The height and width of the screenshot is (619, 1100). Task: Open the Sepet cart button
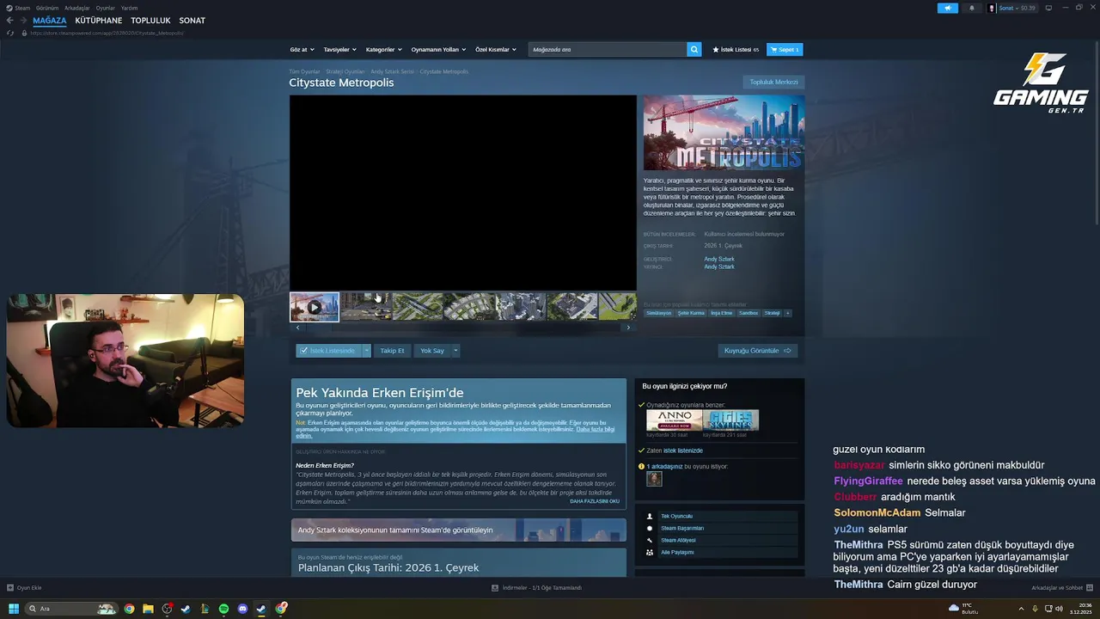pyautogui.click(x=785, y=50)
